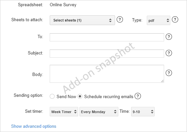
Task: Place cursor in the Body text area
Action: pyautogui.click(x=107, y=74)
